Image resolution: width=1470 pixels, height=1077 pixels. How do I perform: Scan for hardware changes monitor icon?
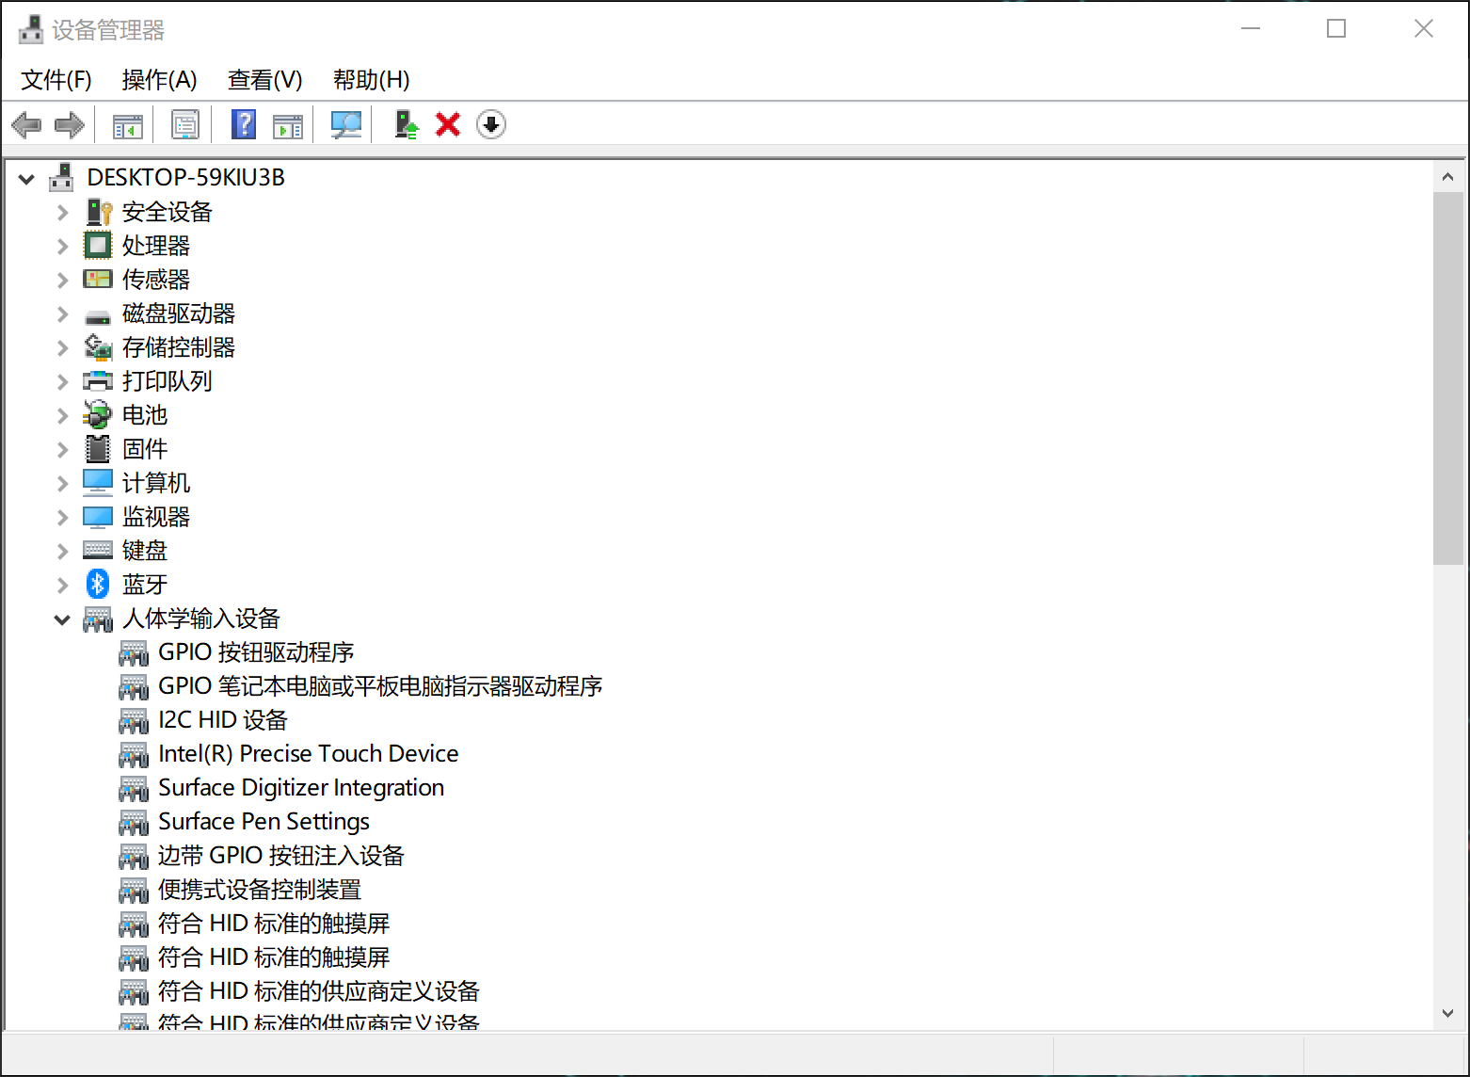tap(346, 124)
